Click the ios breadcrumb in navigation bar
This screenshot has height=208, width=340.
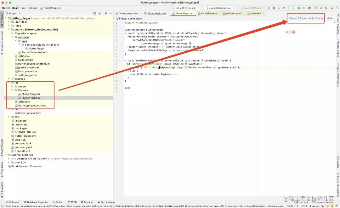click(24, 8)
